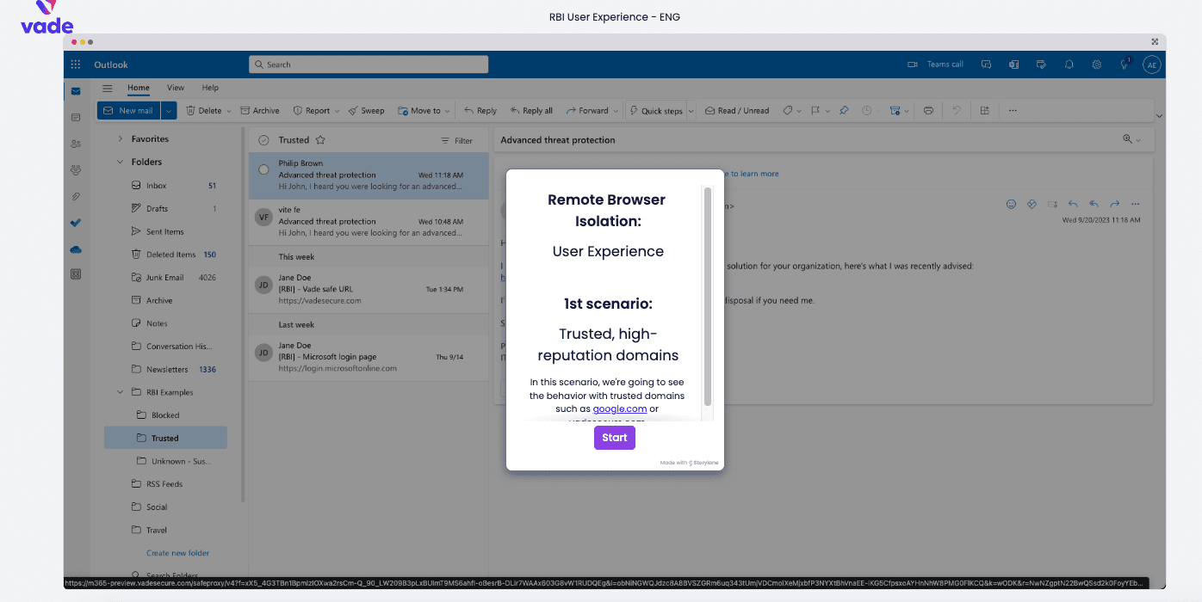
Task: Open Outlook settings gear
Action: tap(1097, 64)
